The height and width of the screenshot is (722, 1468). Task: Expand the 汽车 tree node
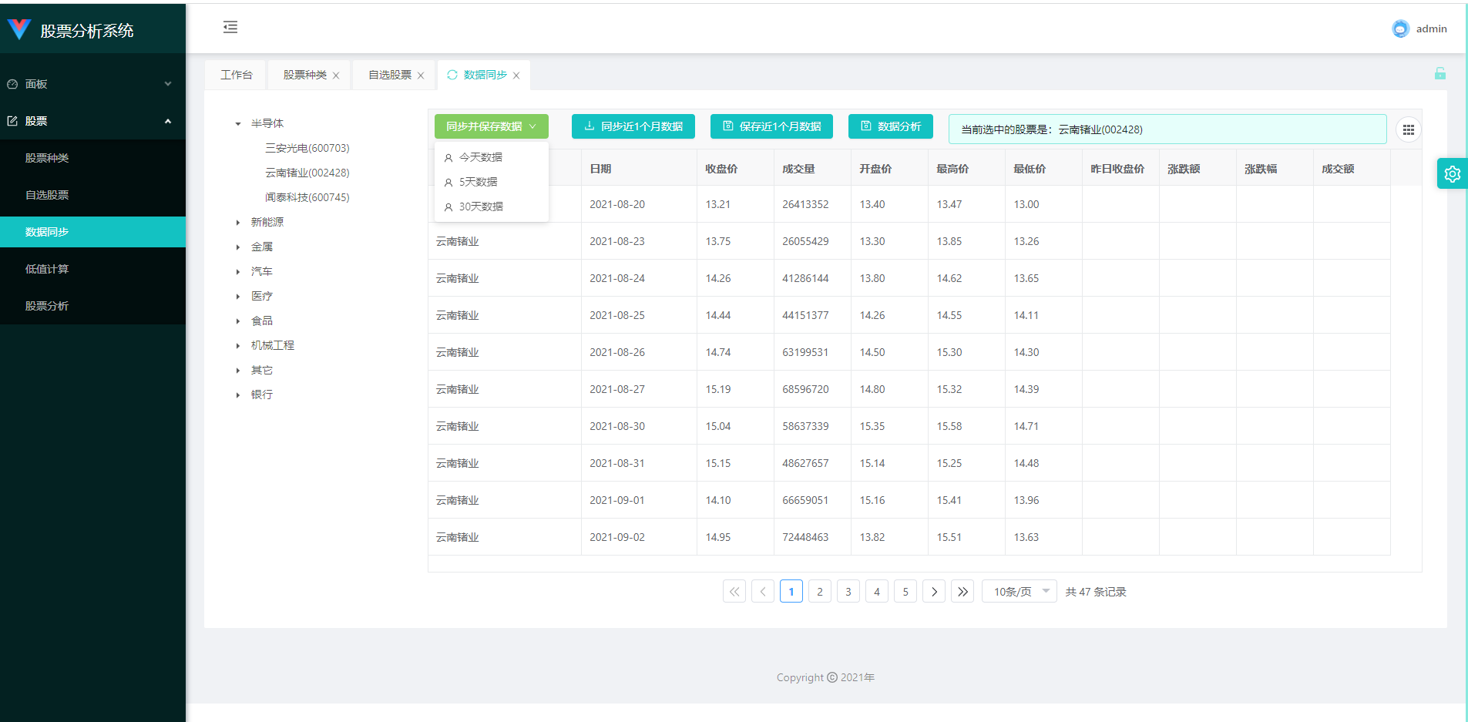point(238,272)
